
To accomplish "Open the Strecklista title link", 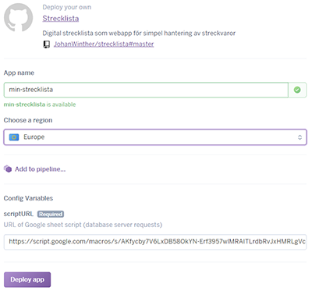I will [61, 19].
